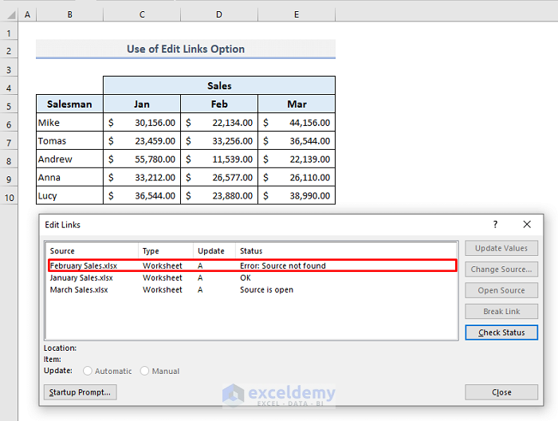Select column A header

point(27,14)
